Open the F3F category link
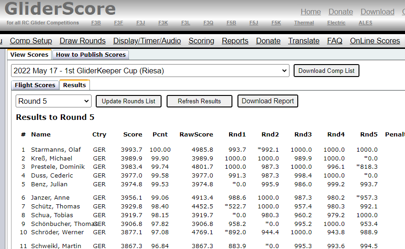Screen dimensions: 405x249 119,23
